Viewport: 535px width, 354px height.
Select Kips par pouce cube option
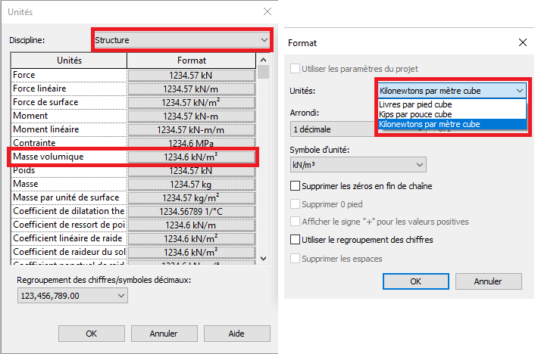pos(415,114)
